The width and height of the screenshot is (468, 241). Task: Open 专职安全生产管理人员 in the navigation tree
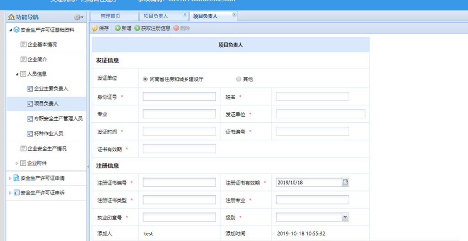[58, 119]
